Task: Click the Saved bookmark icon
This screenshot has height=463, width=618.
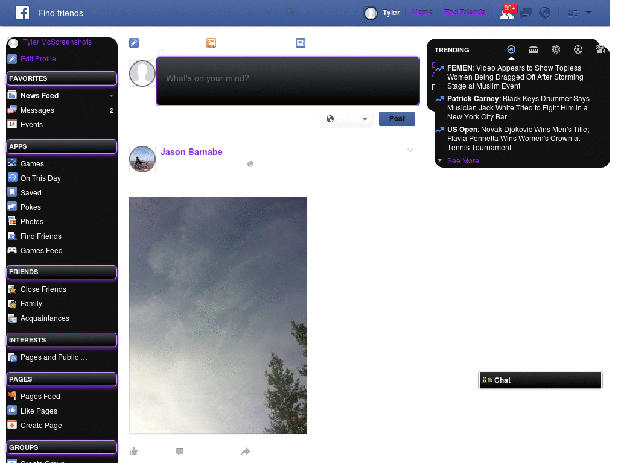Action: pyautogui.click(x=12, y=192)
